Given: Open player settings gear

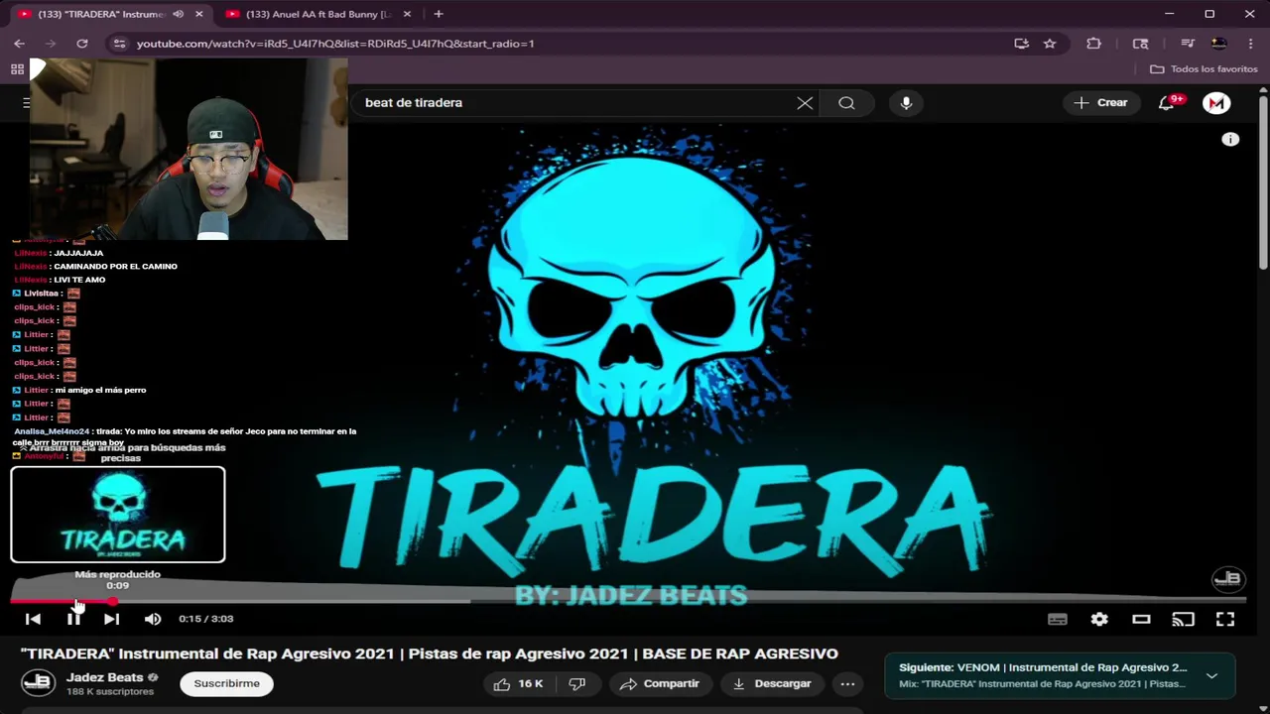Looking at the screenshot, I should [x=1099, y=619].
